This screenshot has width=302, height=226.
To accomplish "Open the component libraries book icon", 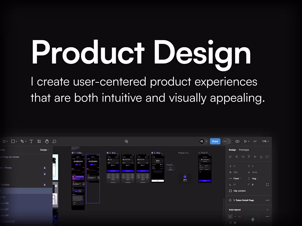I will (237, 141).
